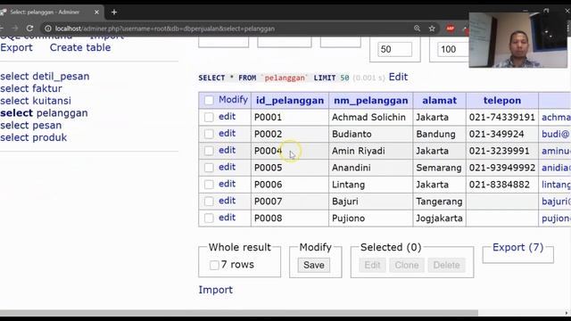The width and height of the screenshot is (571, 321).
Task: Check the row P0008 checkbox
Action: (x=209, y=218)
